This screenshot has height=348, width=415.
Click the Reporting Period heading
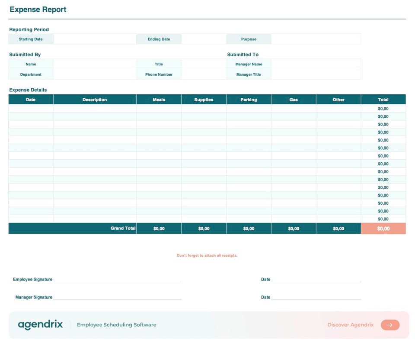[x=29, y=29]
